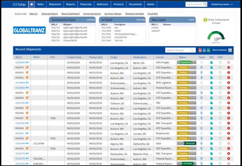Open POD document for shipment 9523033
This screenshot has height=166, width=242.
click(220, 73)
